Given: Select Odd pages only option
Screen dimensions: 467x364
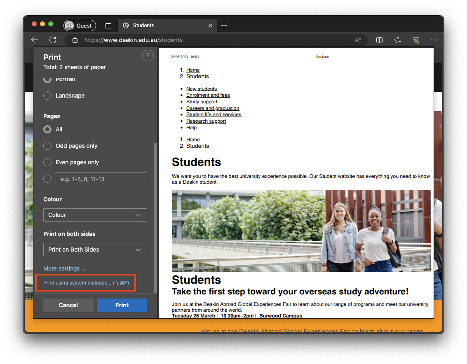Looking at the screenshot, I should pos(48,146).
